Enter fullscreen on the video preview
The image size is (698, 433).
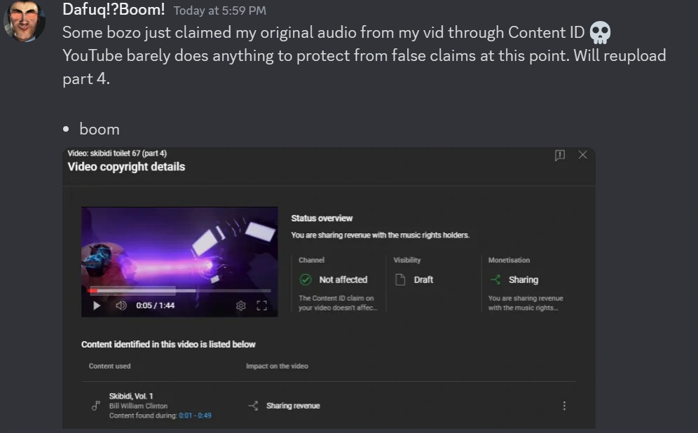[262, 305]
